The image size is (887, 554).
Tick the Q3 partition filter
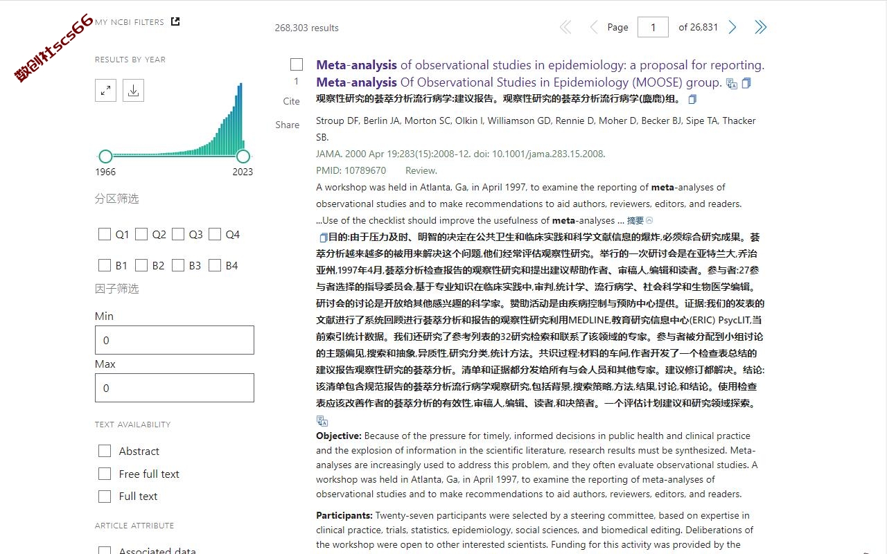(x=178, y=234)
